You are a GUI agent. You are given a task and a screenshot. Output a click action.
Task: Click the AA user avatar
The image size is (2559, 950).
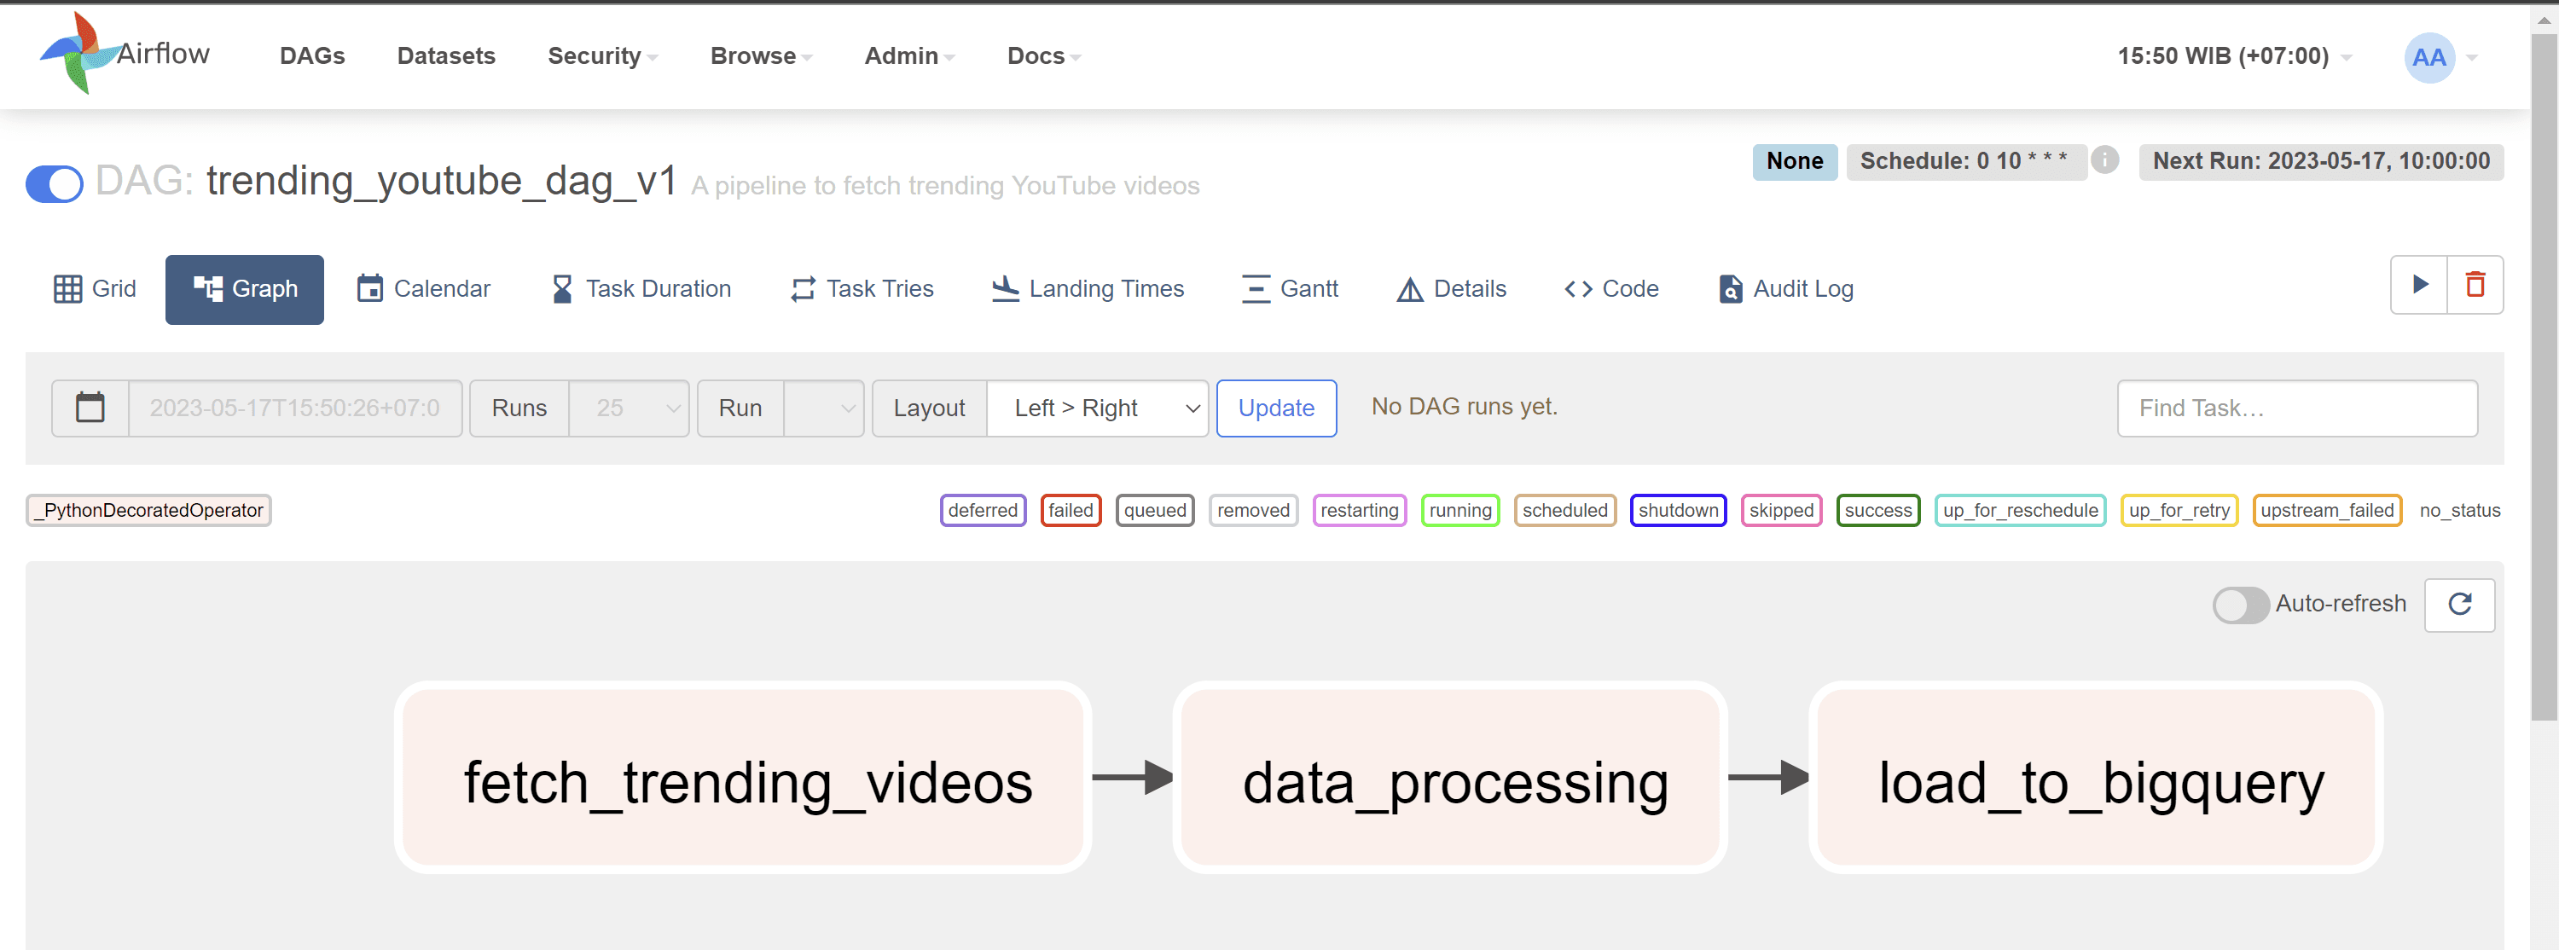[2428, 58]
